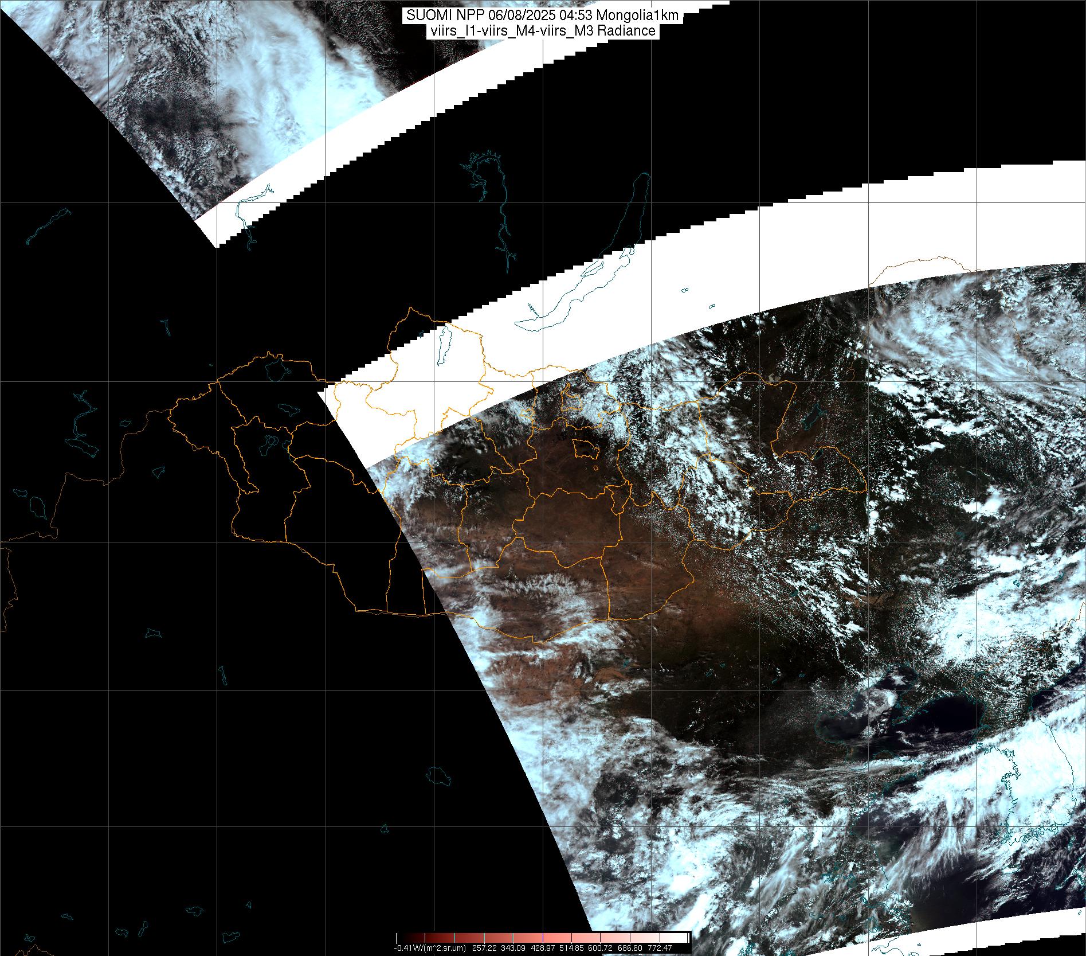Click the 257.22 colorbar tick value

(x=485, y=948)
